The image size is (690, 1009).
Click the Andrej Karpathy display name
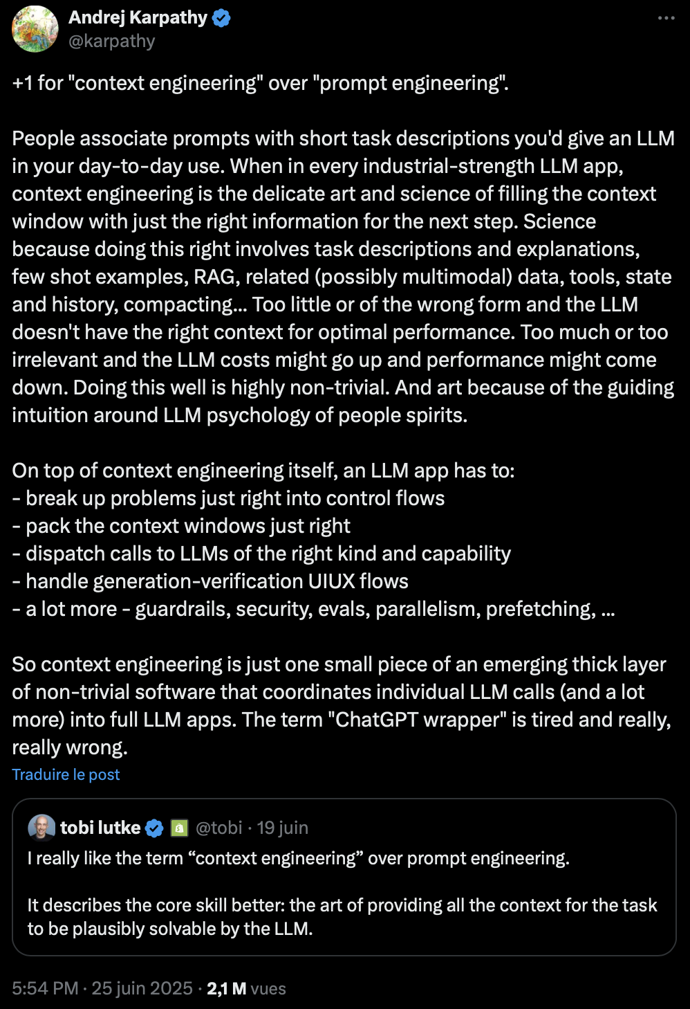tap(138, 18)
